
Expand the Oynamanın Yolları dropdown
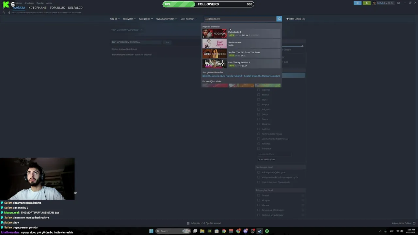pyautogui.click(x=167, y=19)
